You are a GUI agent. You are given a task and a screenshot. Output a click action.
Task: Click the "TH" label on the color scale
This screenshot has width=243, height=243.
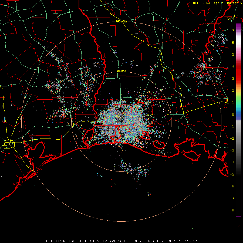pos(232,210)
